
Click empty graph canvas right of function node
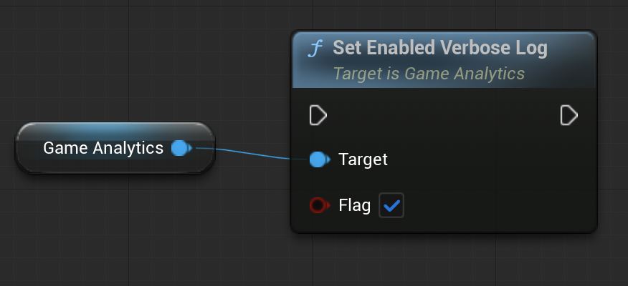(x=613, y=143)
